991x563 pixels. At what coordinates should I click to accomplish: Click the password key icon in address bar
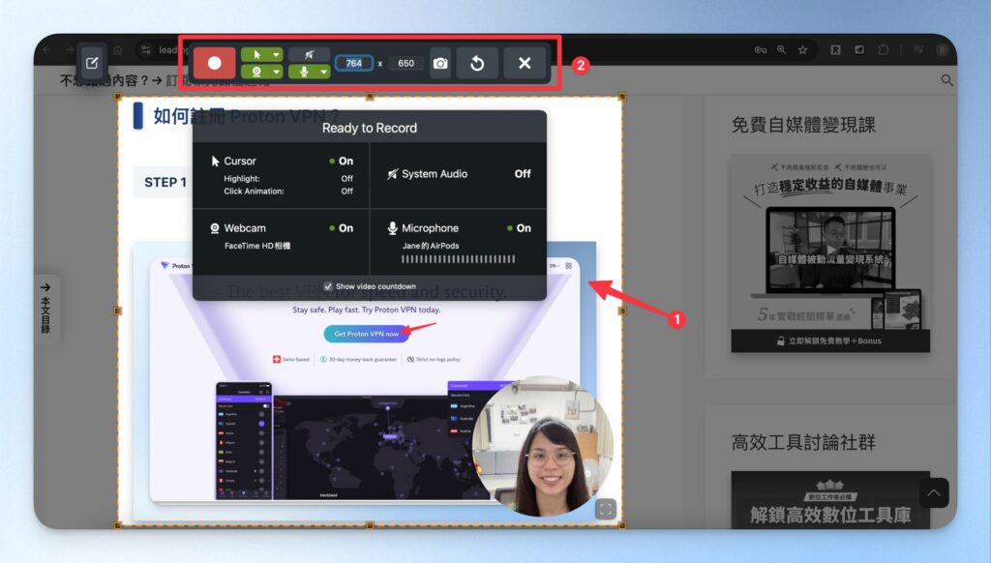[761, 49]
